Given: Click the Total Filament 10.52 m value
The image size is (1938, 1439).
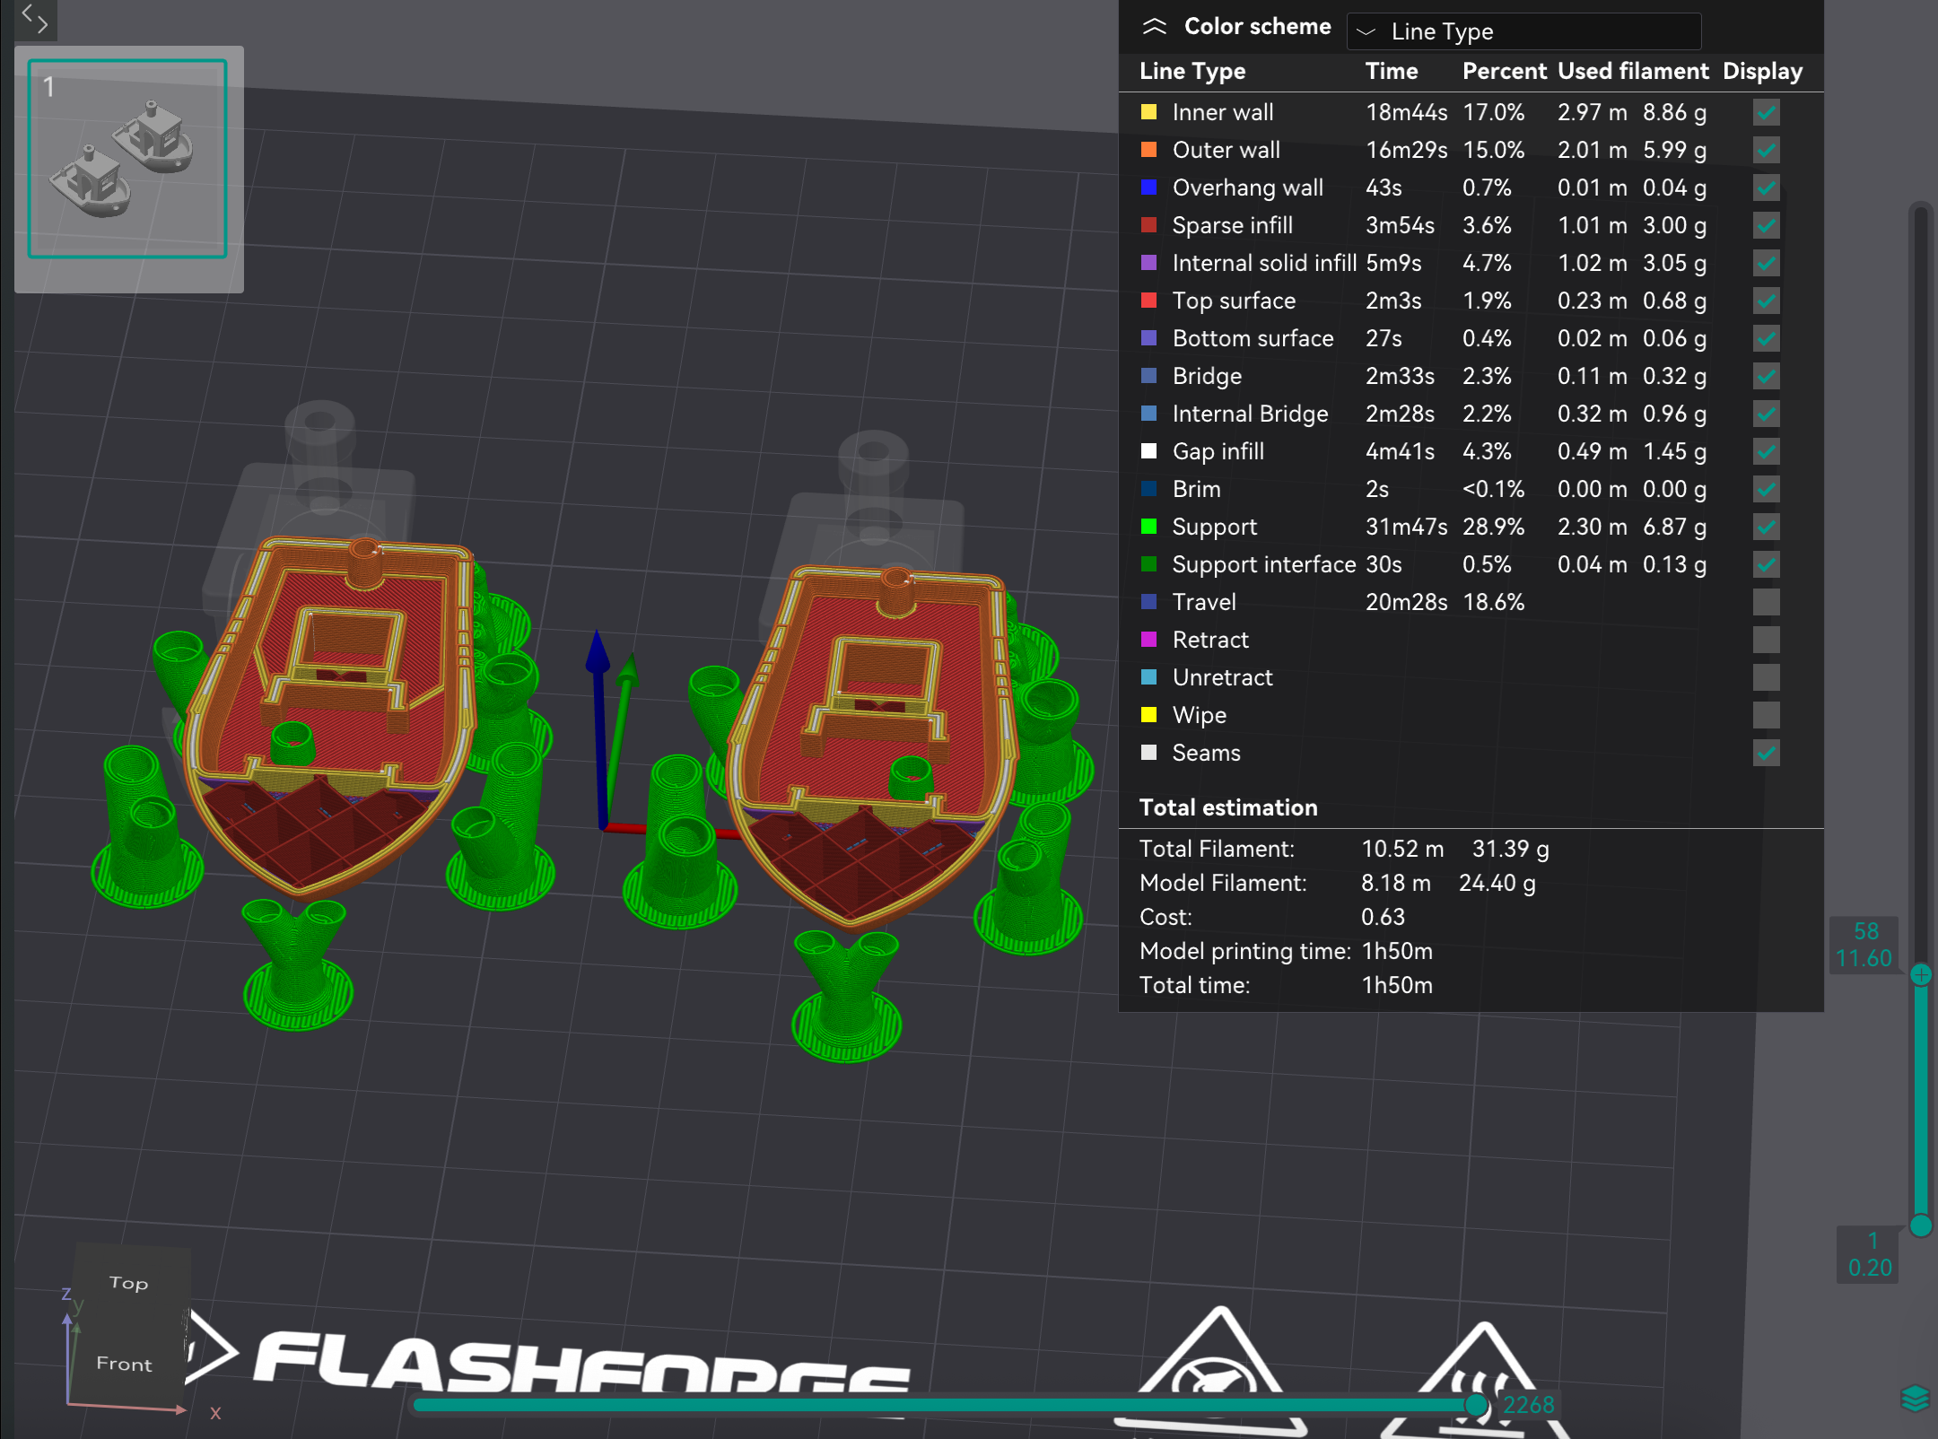Looking at the screenshot, I should tap(1402, 849).
